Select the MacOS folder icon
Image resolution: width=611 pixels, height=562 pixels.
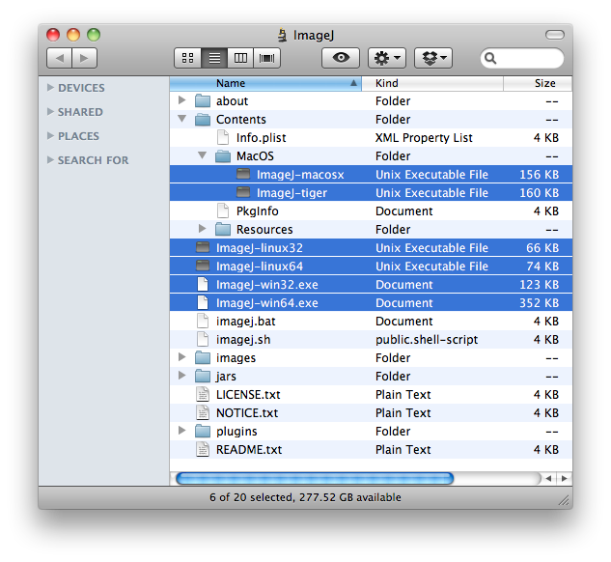click(x=223, y=155)
